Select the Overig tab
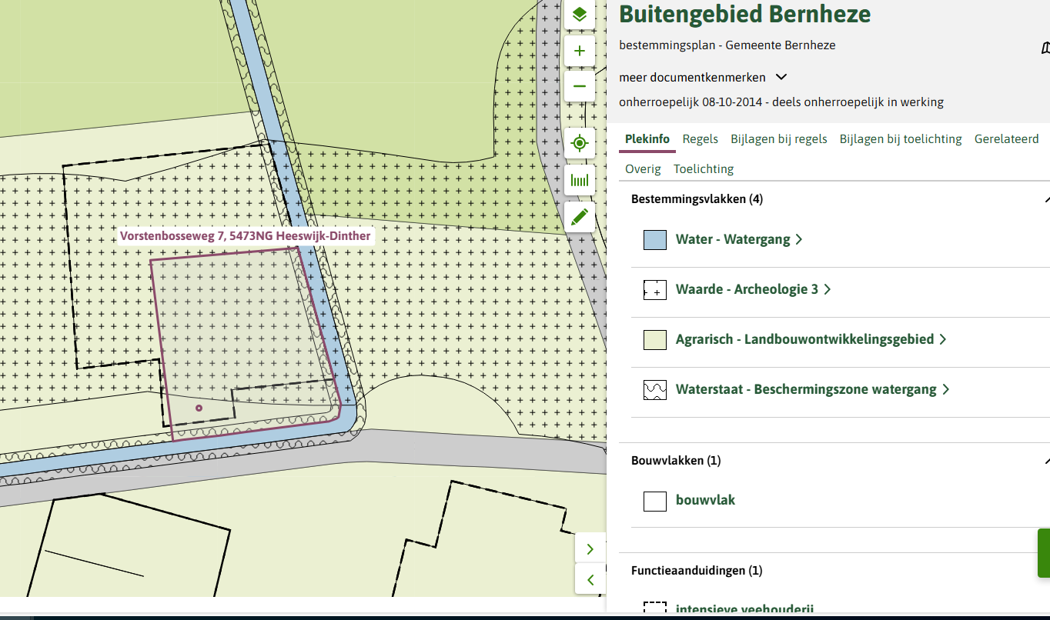The width and height of the screenshot is (1050, 620). [643, 169]
